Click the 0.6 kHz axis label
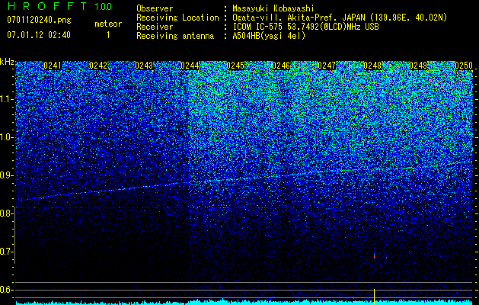The width and height of the screenshot is (479, 305). pos(6,290)
